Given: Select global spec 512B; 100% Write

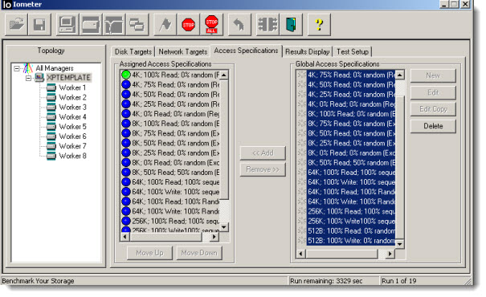Looking at the screenshot, I should point(351,240).
